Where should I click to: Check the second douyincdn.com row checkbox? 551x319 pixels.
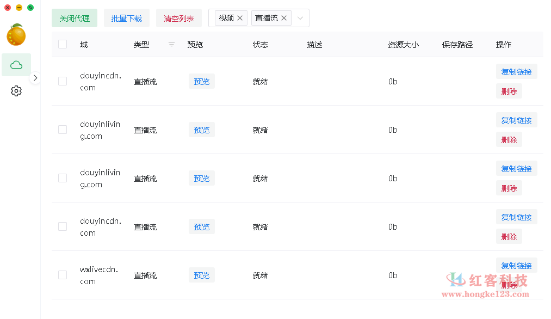[x=63, y=226]
